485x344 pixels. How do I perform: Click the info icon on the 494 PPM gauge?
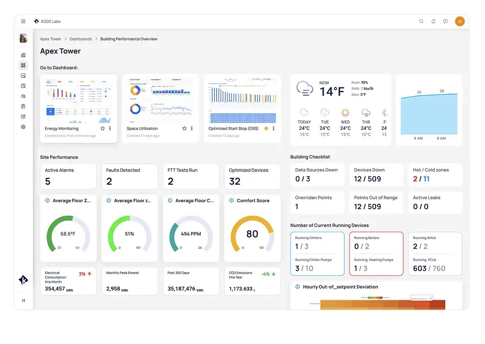click(170, 201)
